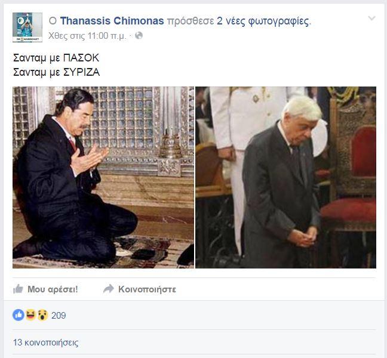Click the share arrow icon beside Κοινοποιήστε

click(109, 289)
